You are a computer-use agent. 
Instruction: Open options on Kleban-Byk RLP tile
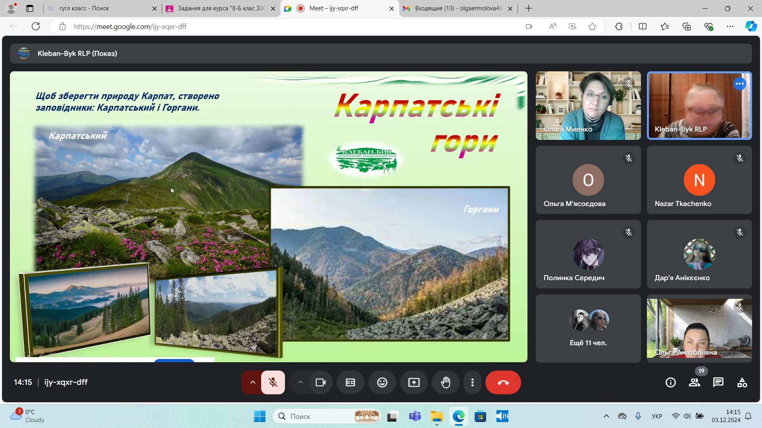739,84
